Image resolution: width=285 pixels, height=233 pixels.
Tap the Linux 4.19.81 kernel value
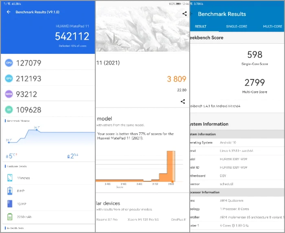click(237, 151)
